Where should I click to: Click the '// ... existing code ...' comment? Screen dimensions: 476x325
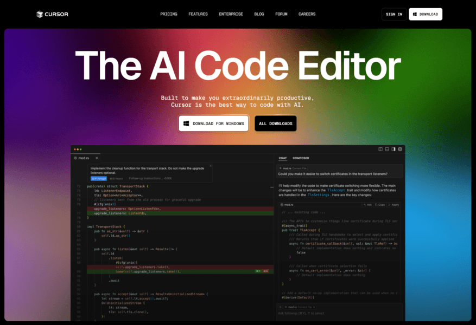[303, 212]
